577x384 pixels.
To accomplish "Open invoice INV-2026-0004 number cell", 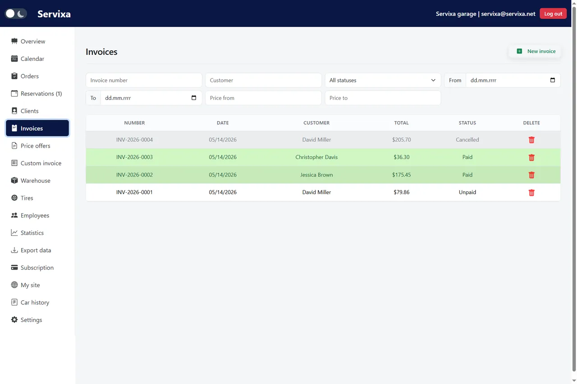I will coord(134,140).
